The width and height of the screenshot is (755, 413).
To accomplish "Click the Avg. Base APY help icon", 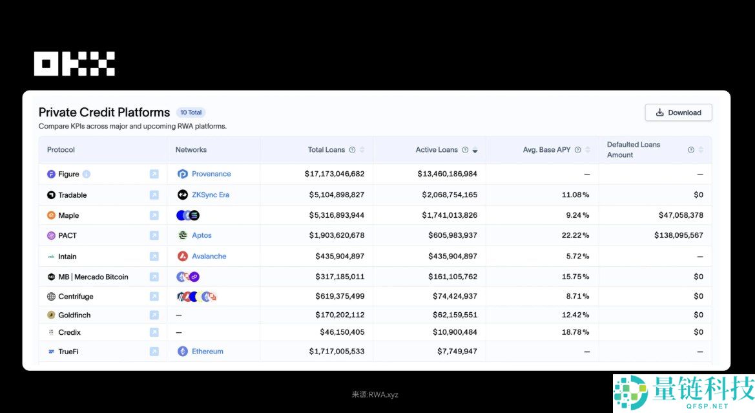I will pyautogui.click(x=577, y=150).
